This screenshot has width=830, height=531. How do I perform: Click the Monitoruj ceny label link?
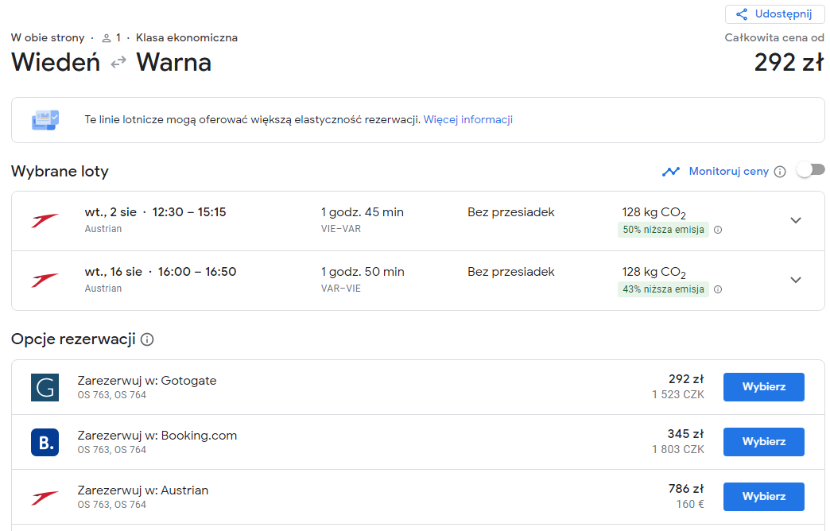(728, 172)
